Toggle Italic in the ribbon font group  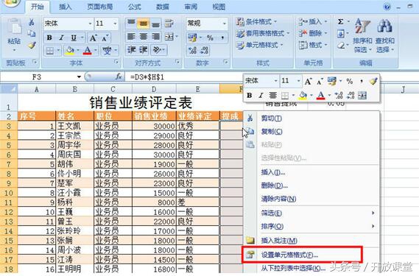click(61, 38)
